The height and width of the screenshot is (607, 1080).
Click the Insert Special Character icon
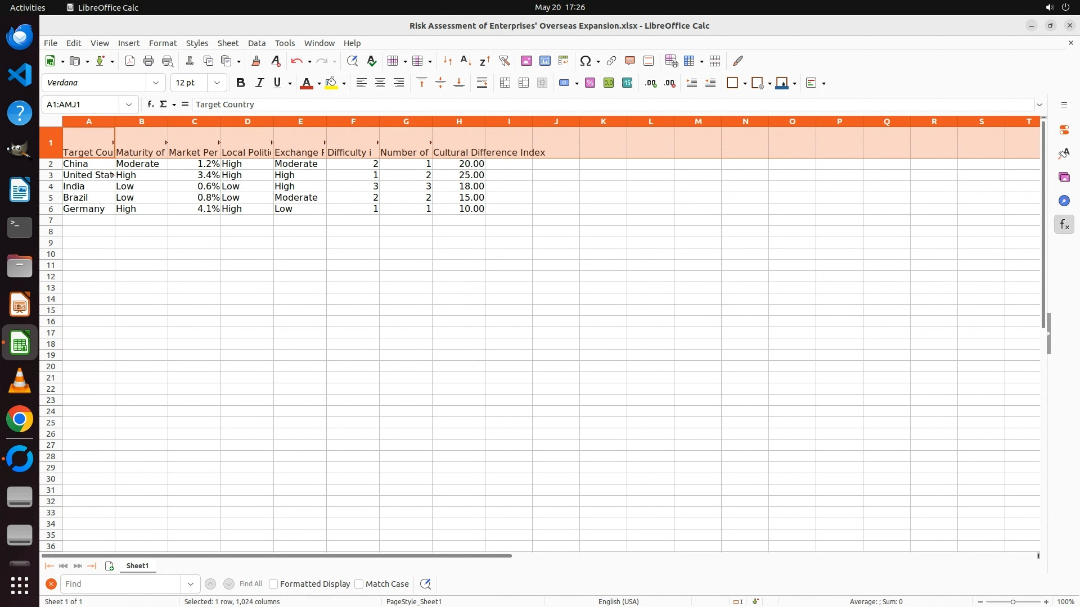pyautogui.click(x=585, y=61)
